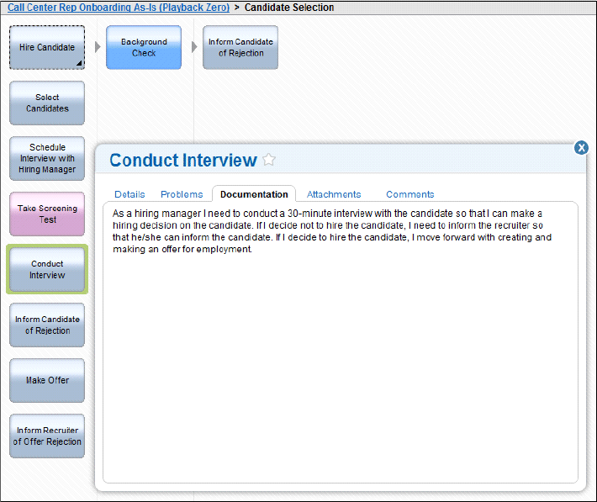
Task: Select the highlighted Conduct Interview activity
Action: coord(47,269)
